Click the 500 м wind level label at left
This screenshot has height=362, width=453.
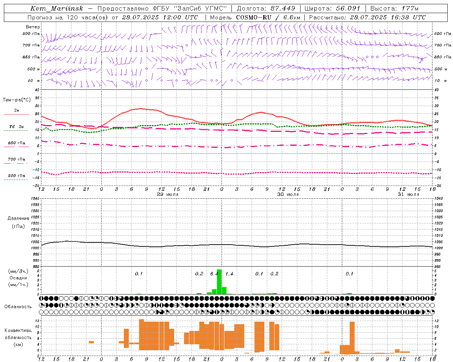34,69
